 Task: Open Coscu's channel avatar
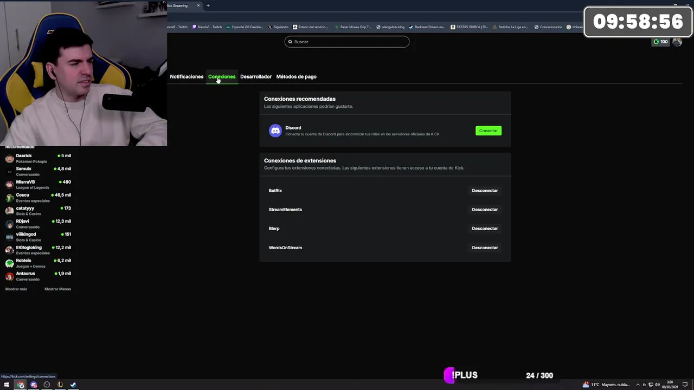coord(9,198)
